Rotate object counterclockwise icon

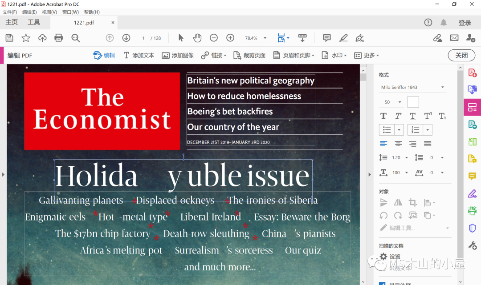coord(383,216)
